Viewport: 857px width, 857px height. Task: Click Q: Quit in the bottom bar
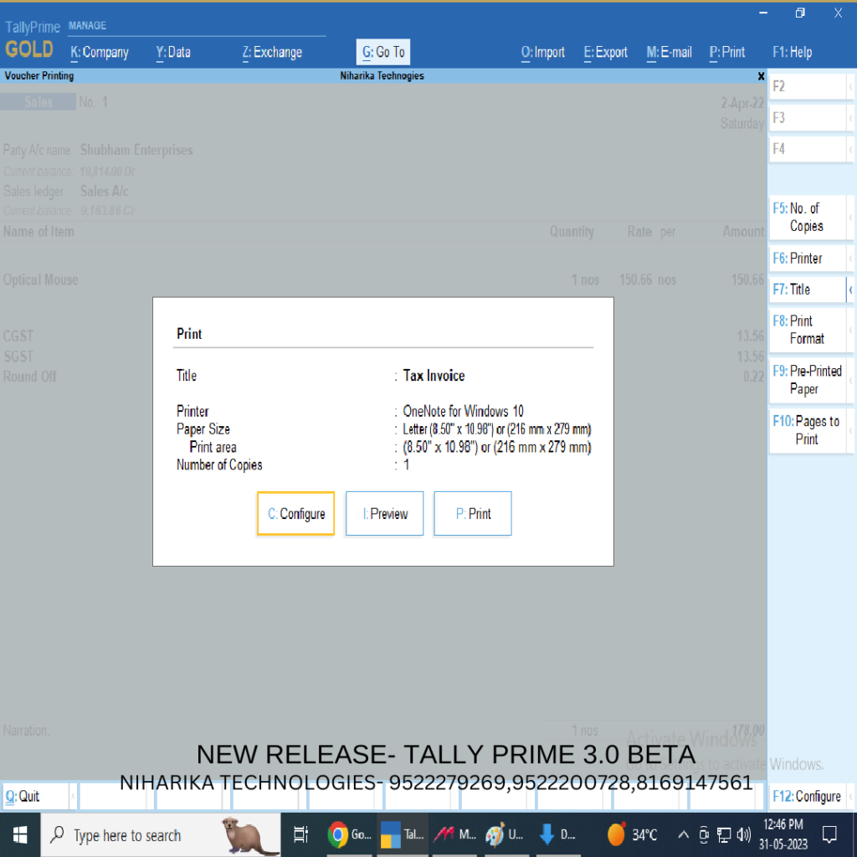click(x=36, y=797)
